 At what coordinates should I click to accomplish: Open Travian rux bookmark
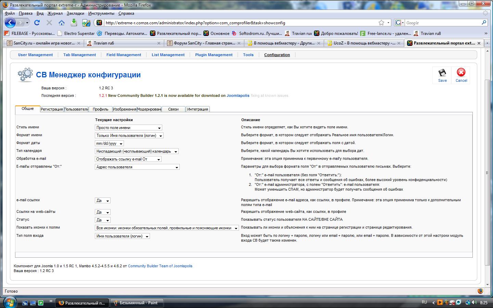(x=298, y=33)
